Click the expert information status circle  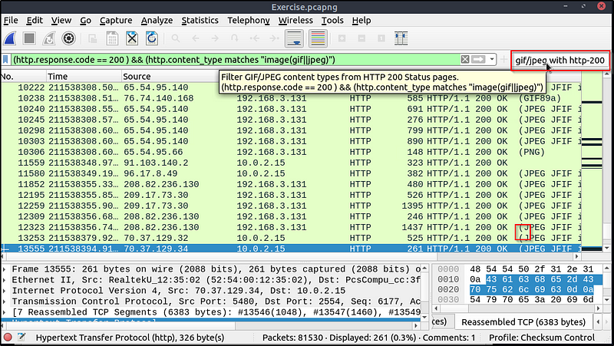coord(8,338)
